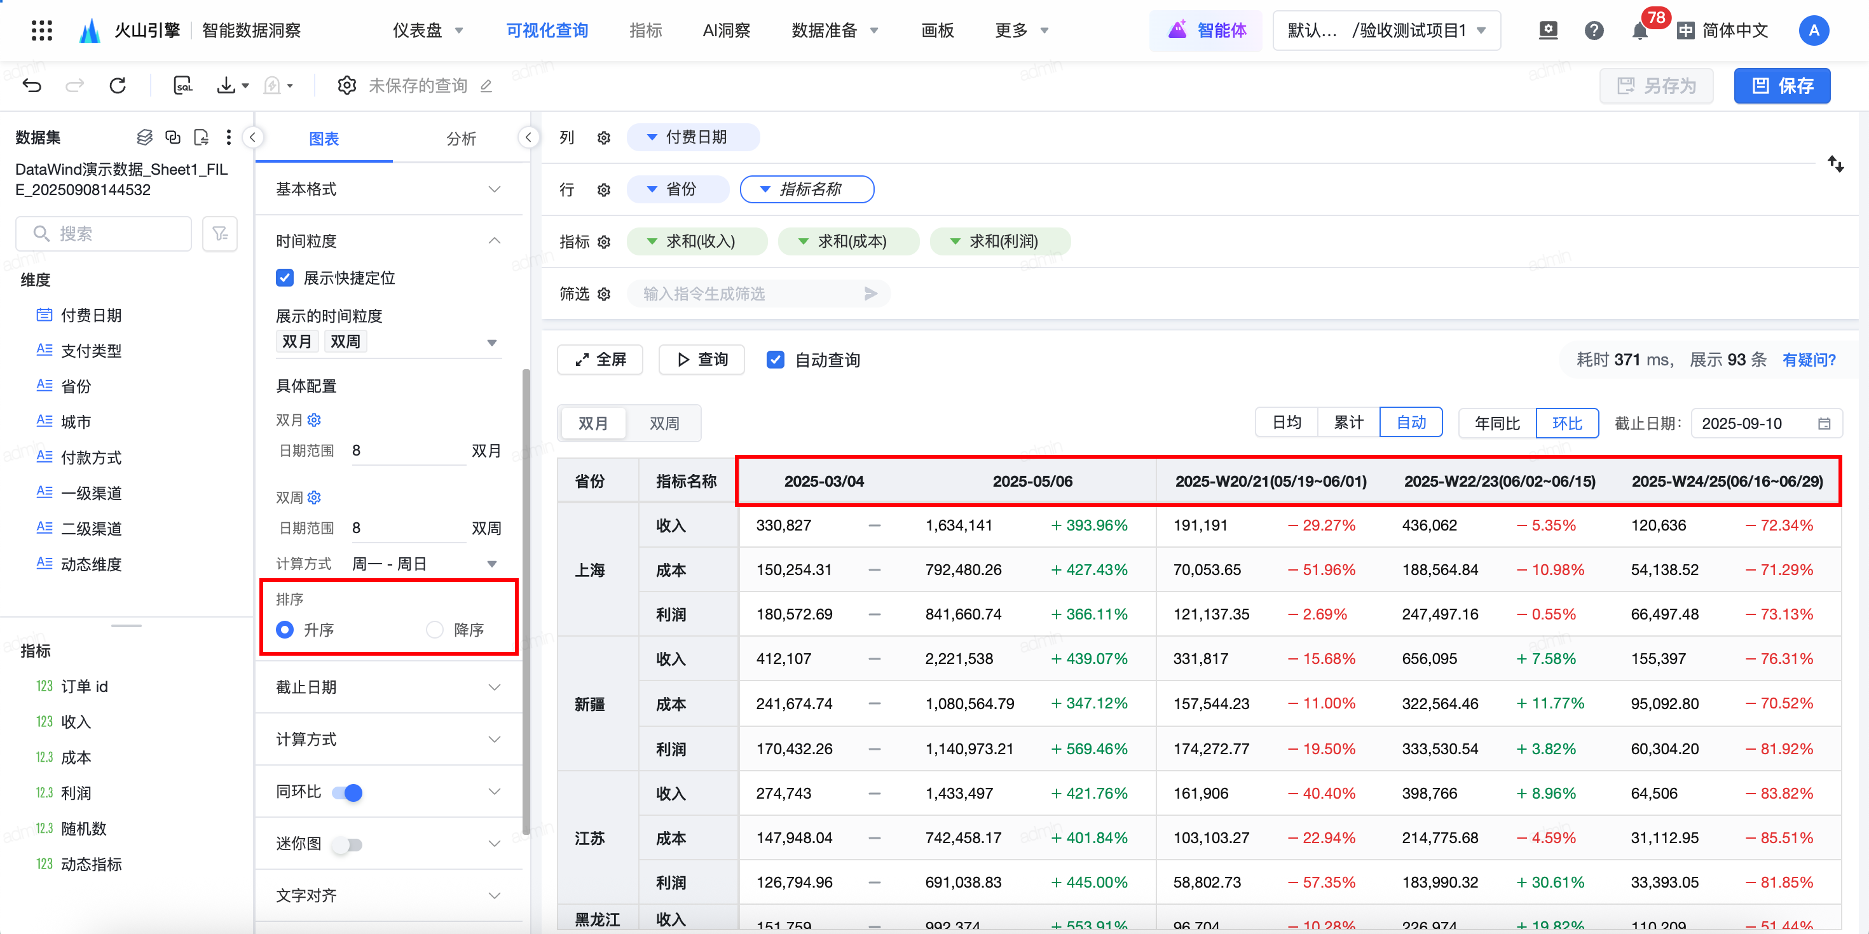Image resolution: width=1869 pixels, height=934 pixels.
Task: Click the download export icon
Action: 226,86
